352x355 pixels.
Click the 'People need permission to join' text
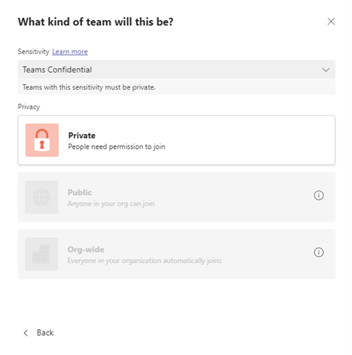pyautogui.click(x=116, y=146)
